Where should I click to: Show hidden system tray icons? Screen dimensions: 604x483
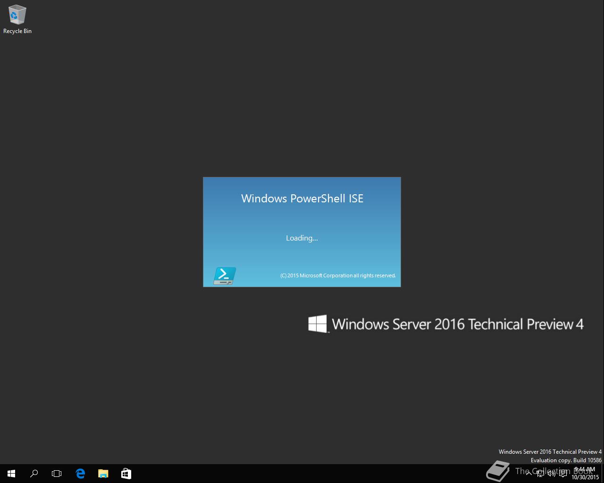tap(528, 474)
